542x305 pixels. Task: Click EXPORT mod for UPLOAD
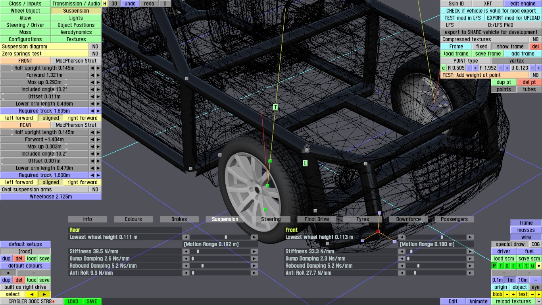pos(513,18)
